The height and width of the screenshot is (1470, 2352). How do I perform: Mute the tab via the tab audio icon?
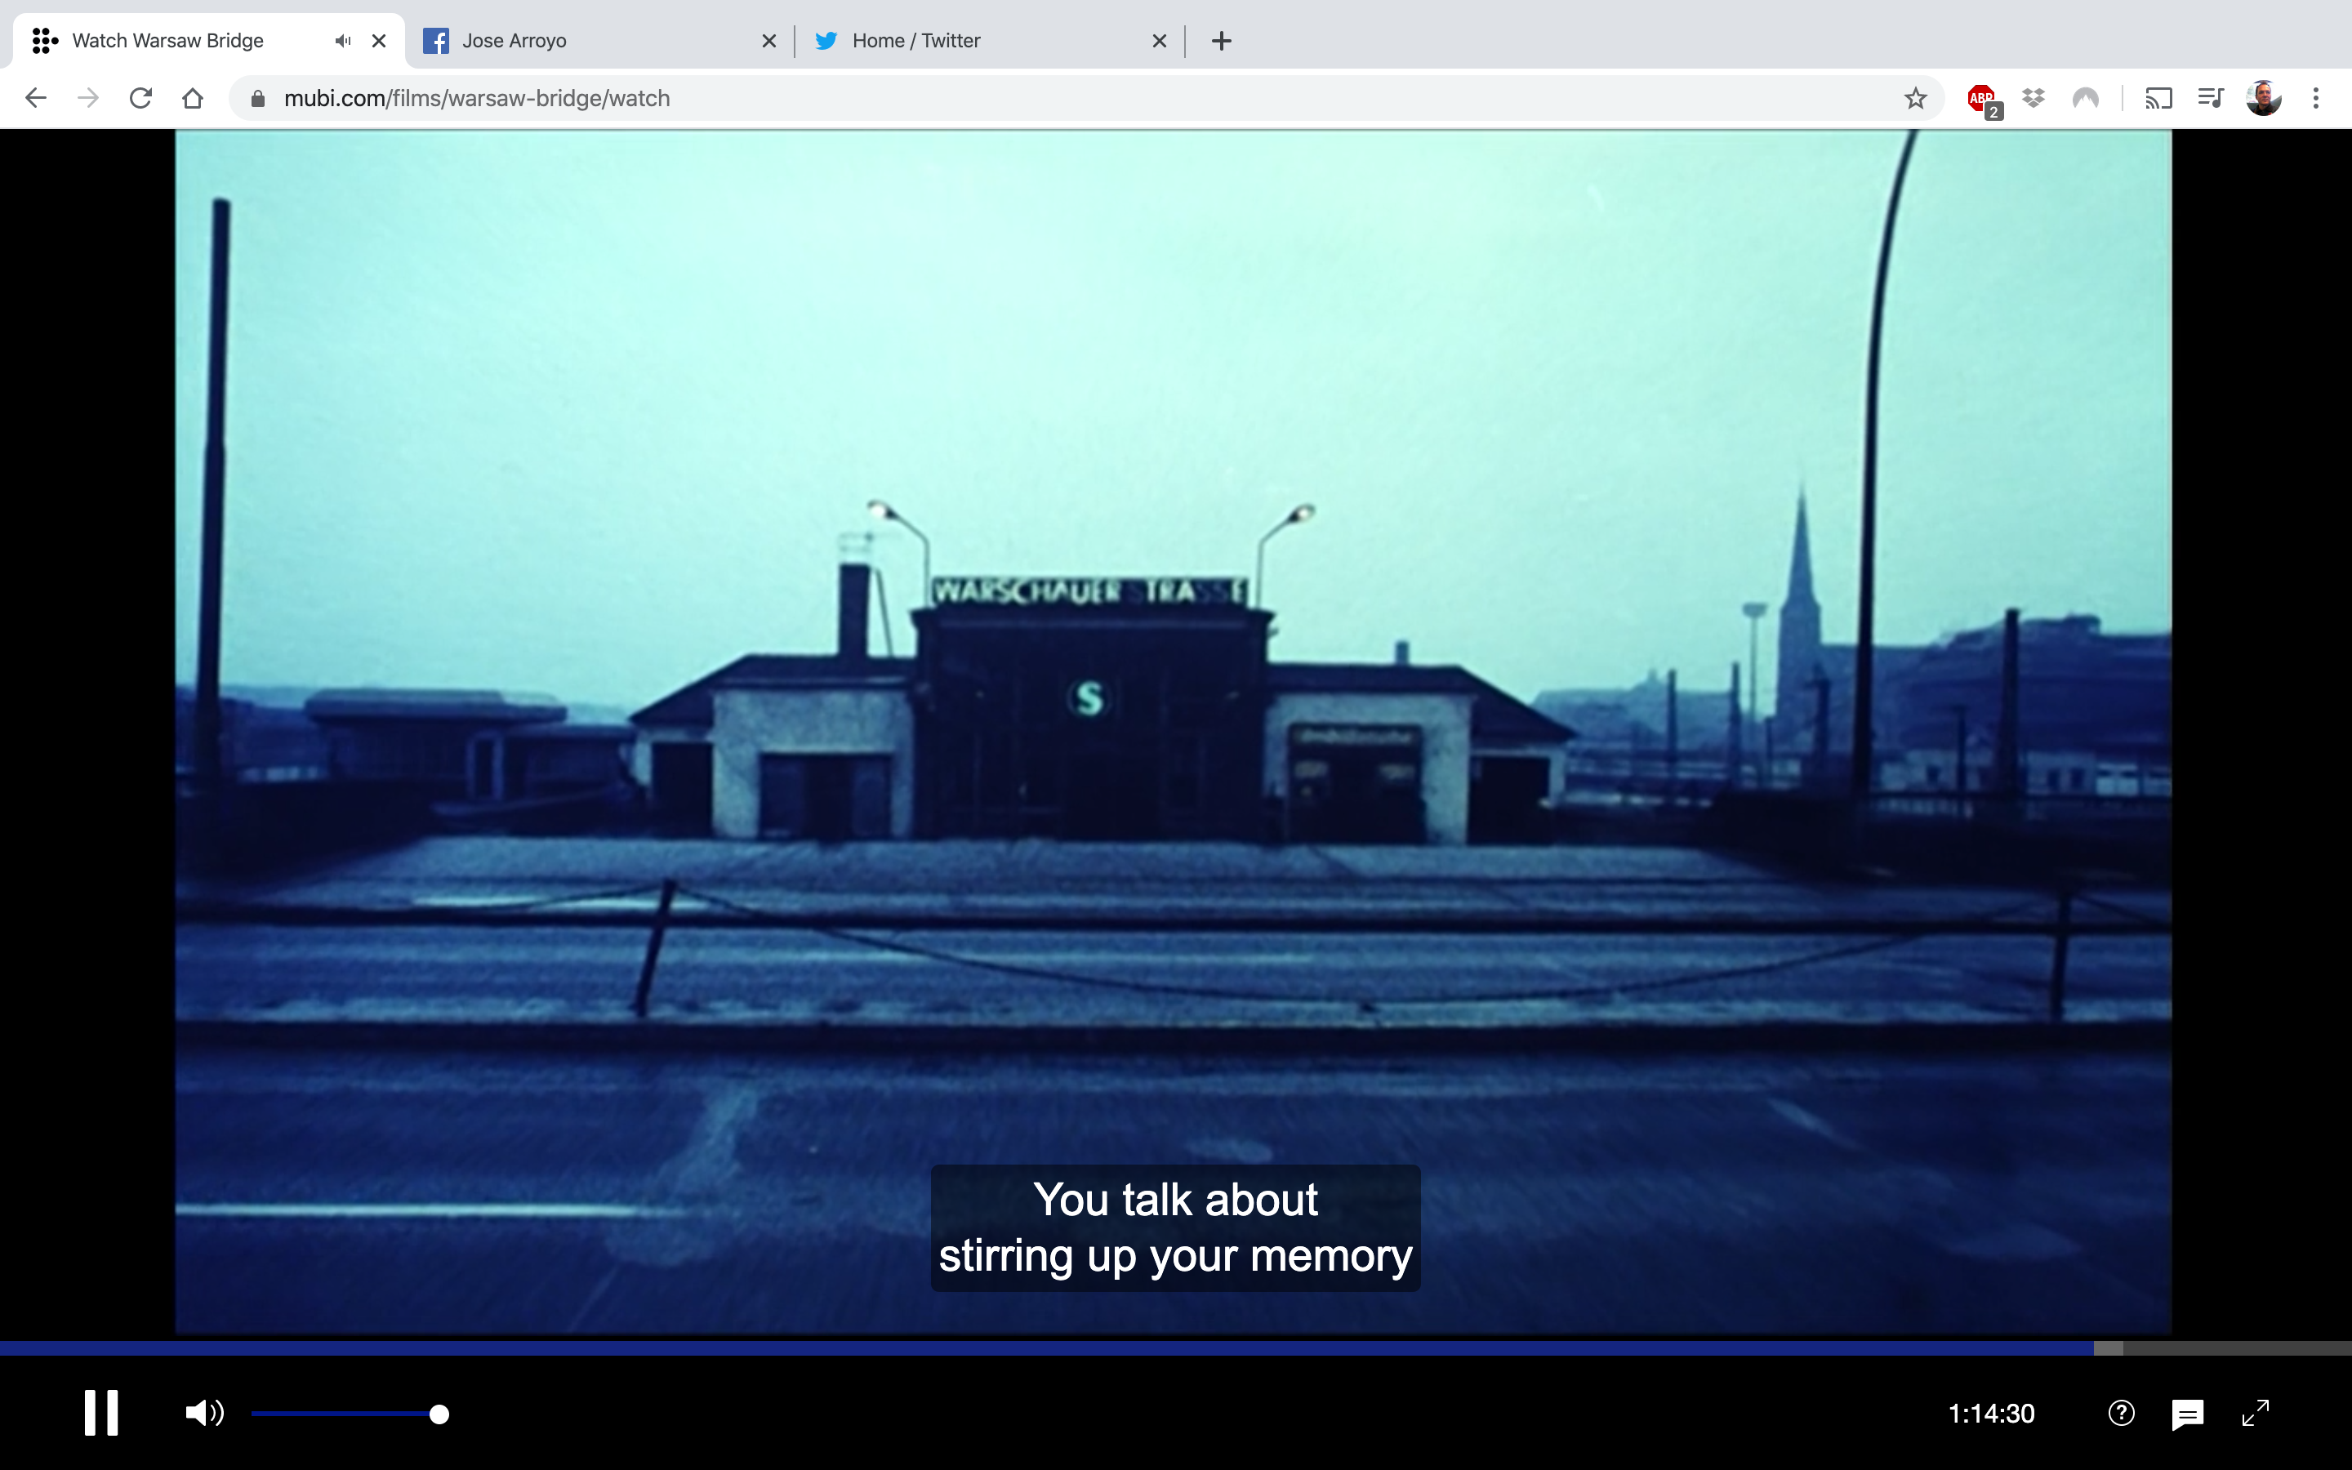coord(342,41)
